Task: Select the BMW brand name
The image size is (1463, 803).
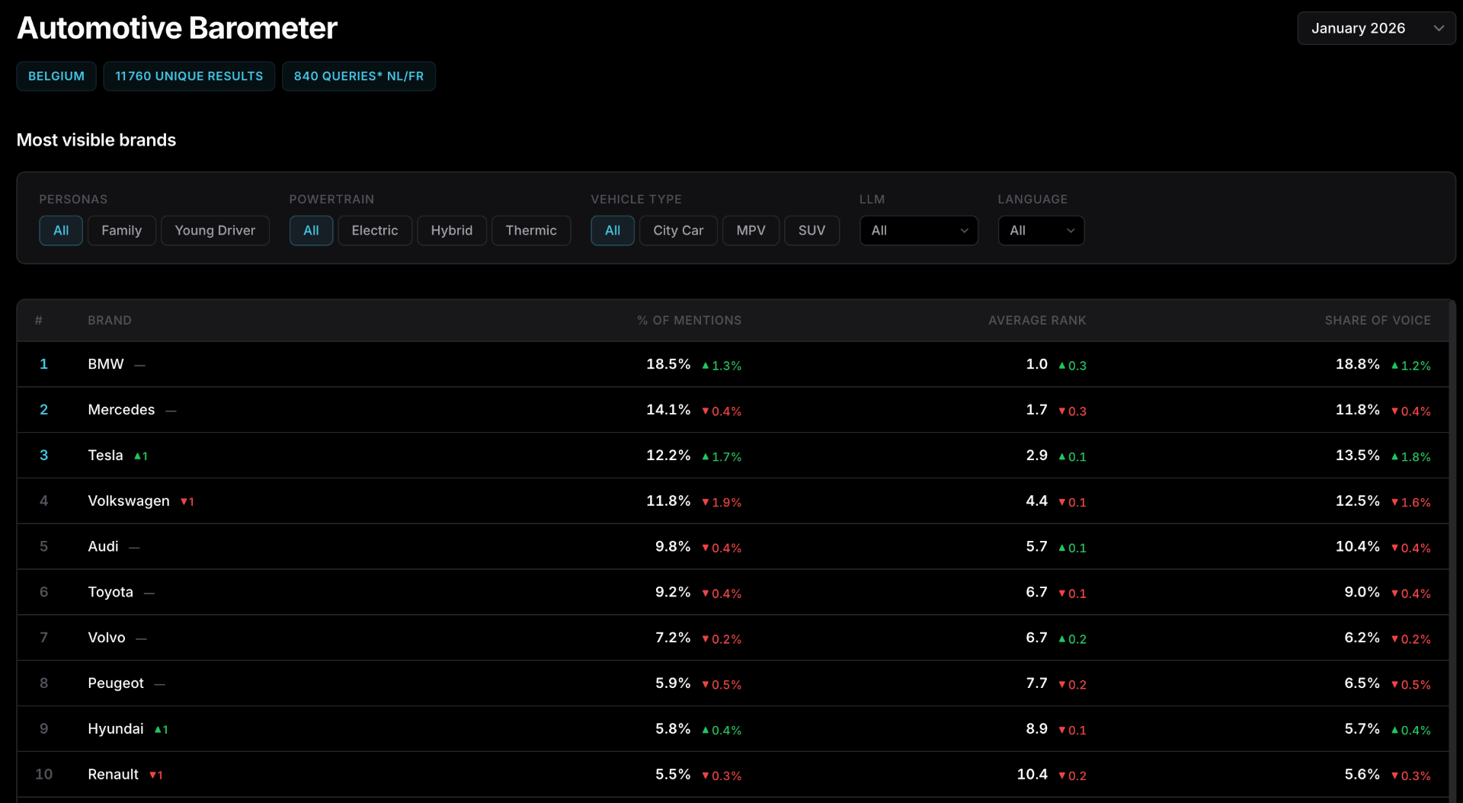Action: click(x=106, y=364)
